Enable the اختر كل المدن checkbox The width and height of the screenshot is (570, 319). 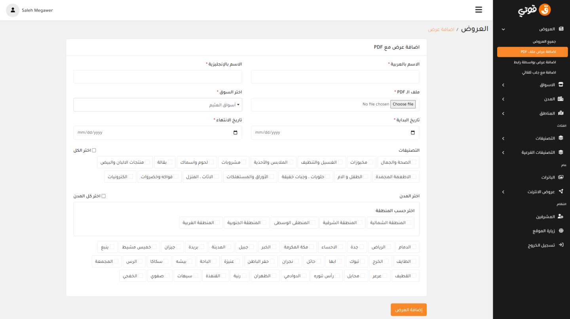(x=104, y=196)
